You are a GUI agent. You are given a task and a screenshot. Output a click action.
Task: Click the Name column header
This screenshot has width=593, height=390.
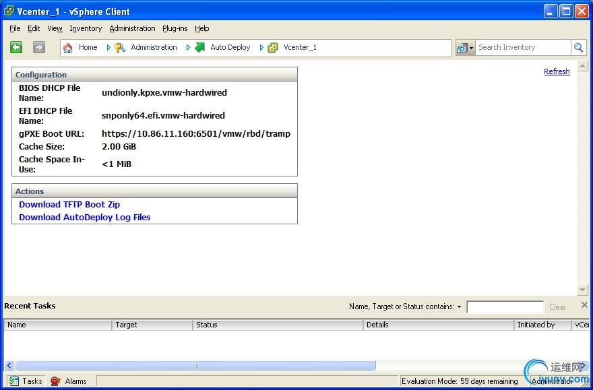[x=58, y=325]
